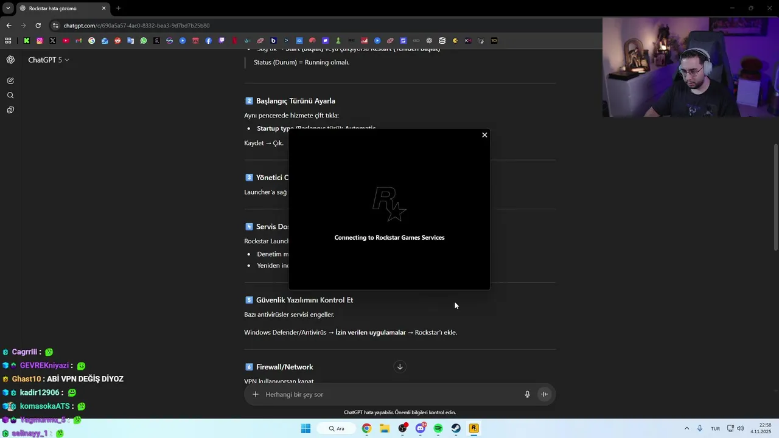Open volume control in system tray

[740, 428]
